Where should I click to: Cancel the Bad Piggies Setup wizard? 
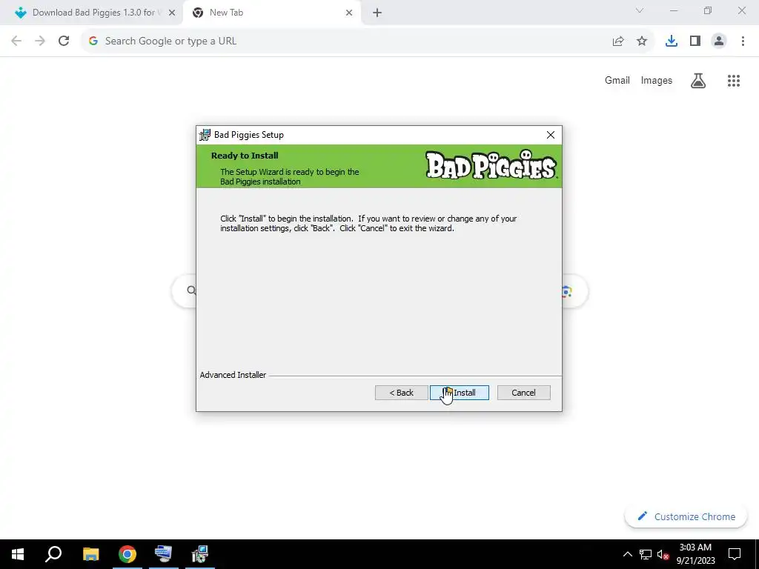tap(523, 393)
